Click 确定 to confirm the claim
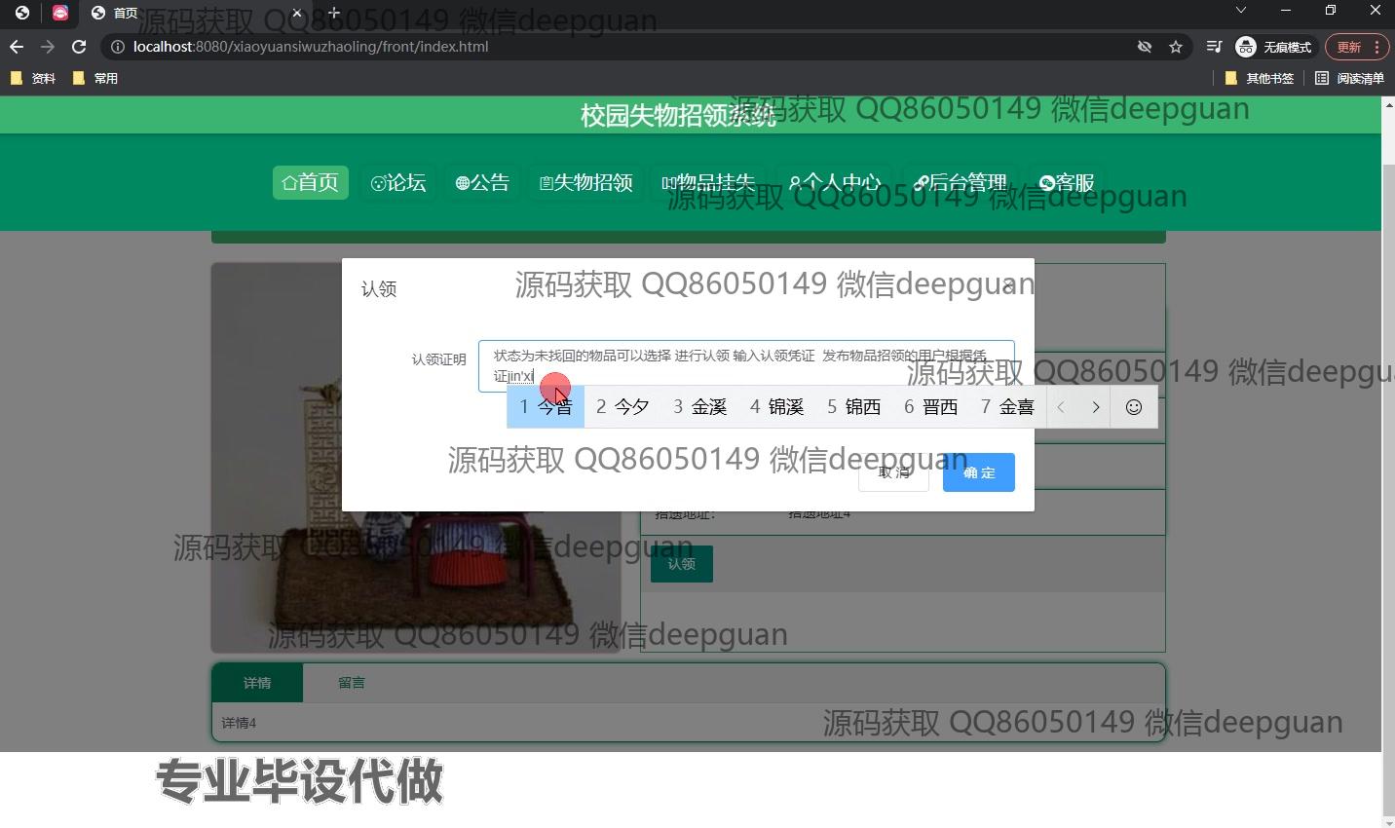 [x=979, y=472]
